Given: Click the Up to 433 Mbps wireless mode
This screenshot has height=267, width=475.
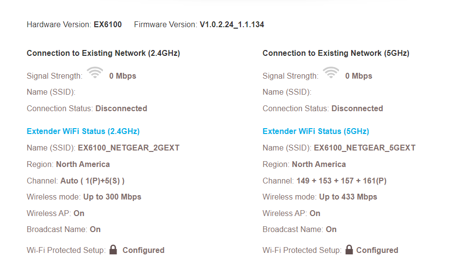Looking at the screenshot, I should coord(348,197).
